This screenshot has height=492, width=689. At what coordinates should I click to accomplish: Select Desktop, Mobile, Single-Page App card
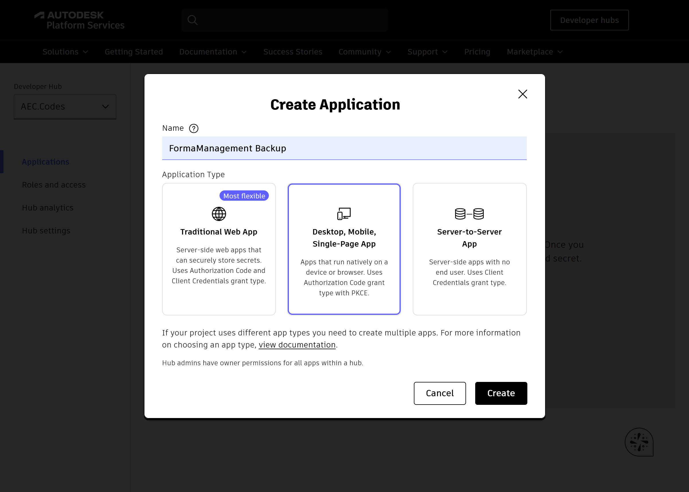(x=344, y=249)
